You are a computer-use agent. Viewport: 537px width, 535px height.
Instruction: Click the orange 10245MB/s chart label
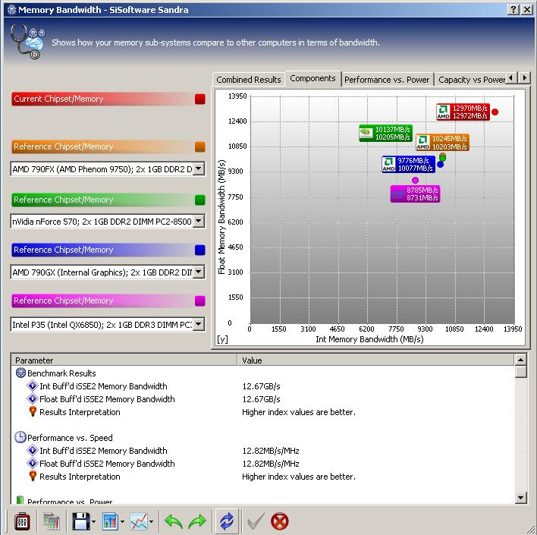click(442, 143)
